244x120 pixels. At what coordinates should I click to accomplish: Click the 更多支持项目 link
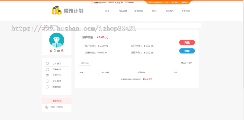[187, 63]
